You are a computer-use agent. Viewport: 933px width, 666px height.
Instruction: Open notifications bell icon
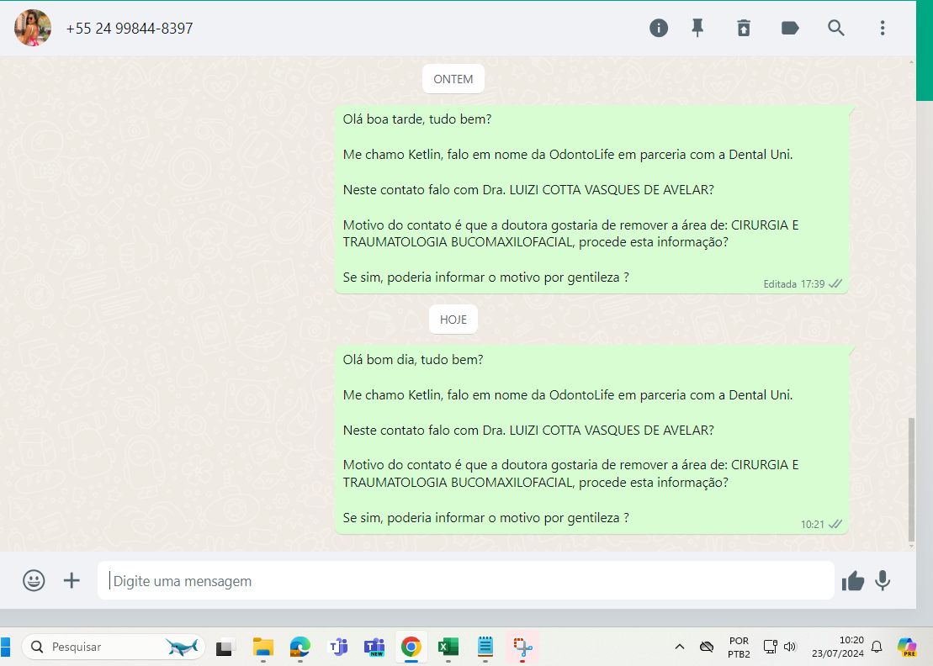point(877,647)
